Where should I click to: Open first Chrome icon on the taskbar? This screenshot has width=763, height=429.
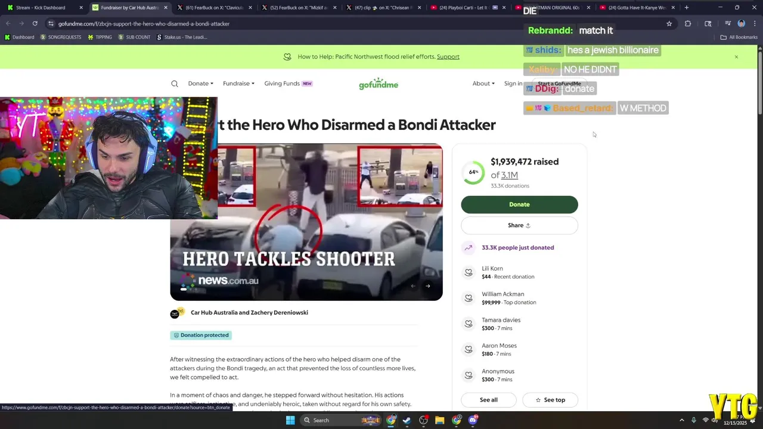click(390, 420)
